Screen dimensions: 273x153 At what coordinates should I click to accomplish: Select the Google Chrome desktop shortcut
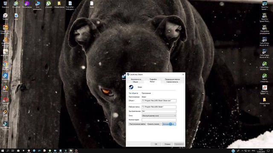[x=5, y=66]
